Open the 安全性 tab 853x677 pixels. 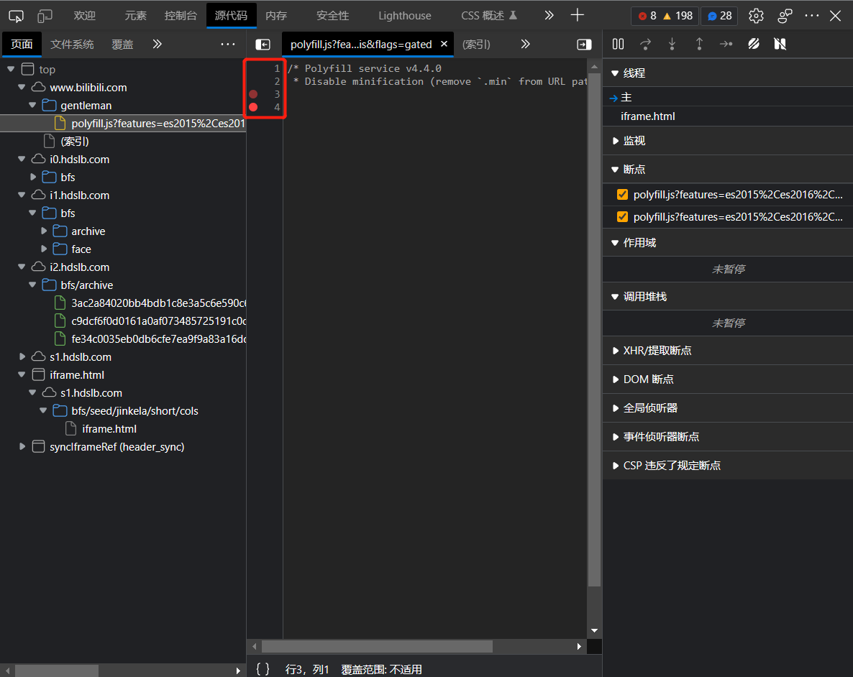(x=333, y=16)
